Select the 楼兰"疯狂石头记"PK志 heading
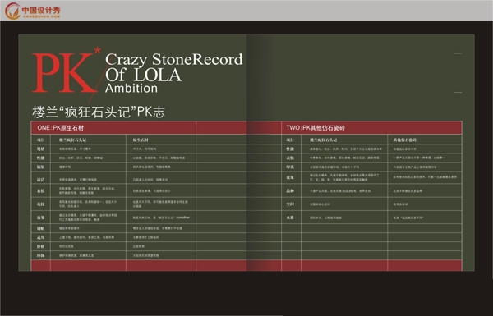The height and width of the screenshot is (316, 493). point(99,112)
